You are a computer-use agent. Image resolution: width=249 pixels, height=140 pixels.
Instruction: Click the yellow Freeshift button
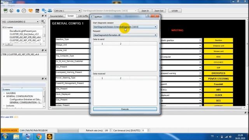[218, 84]
